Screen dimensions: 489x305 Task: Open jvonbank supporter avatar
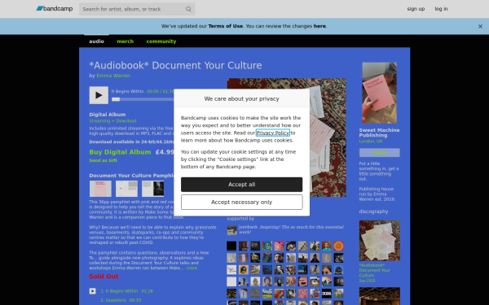[x=231, y=230]
